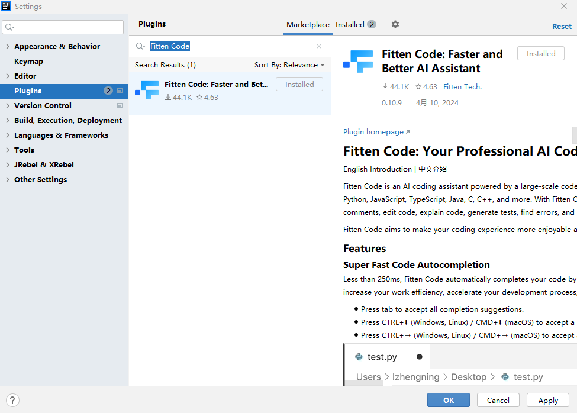577x413 pixels.
Task: Click the Plugins row count badge 2
Action: [108, 91]
